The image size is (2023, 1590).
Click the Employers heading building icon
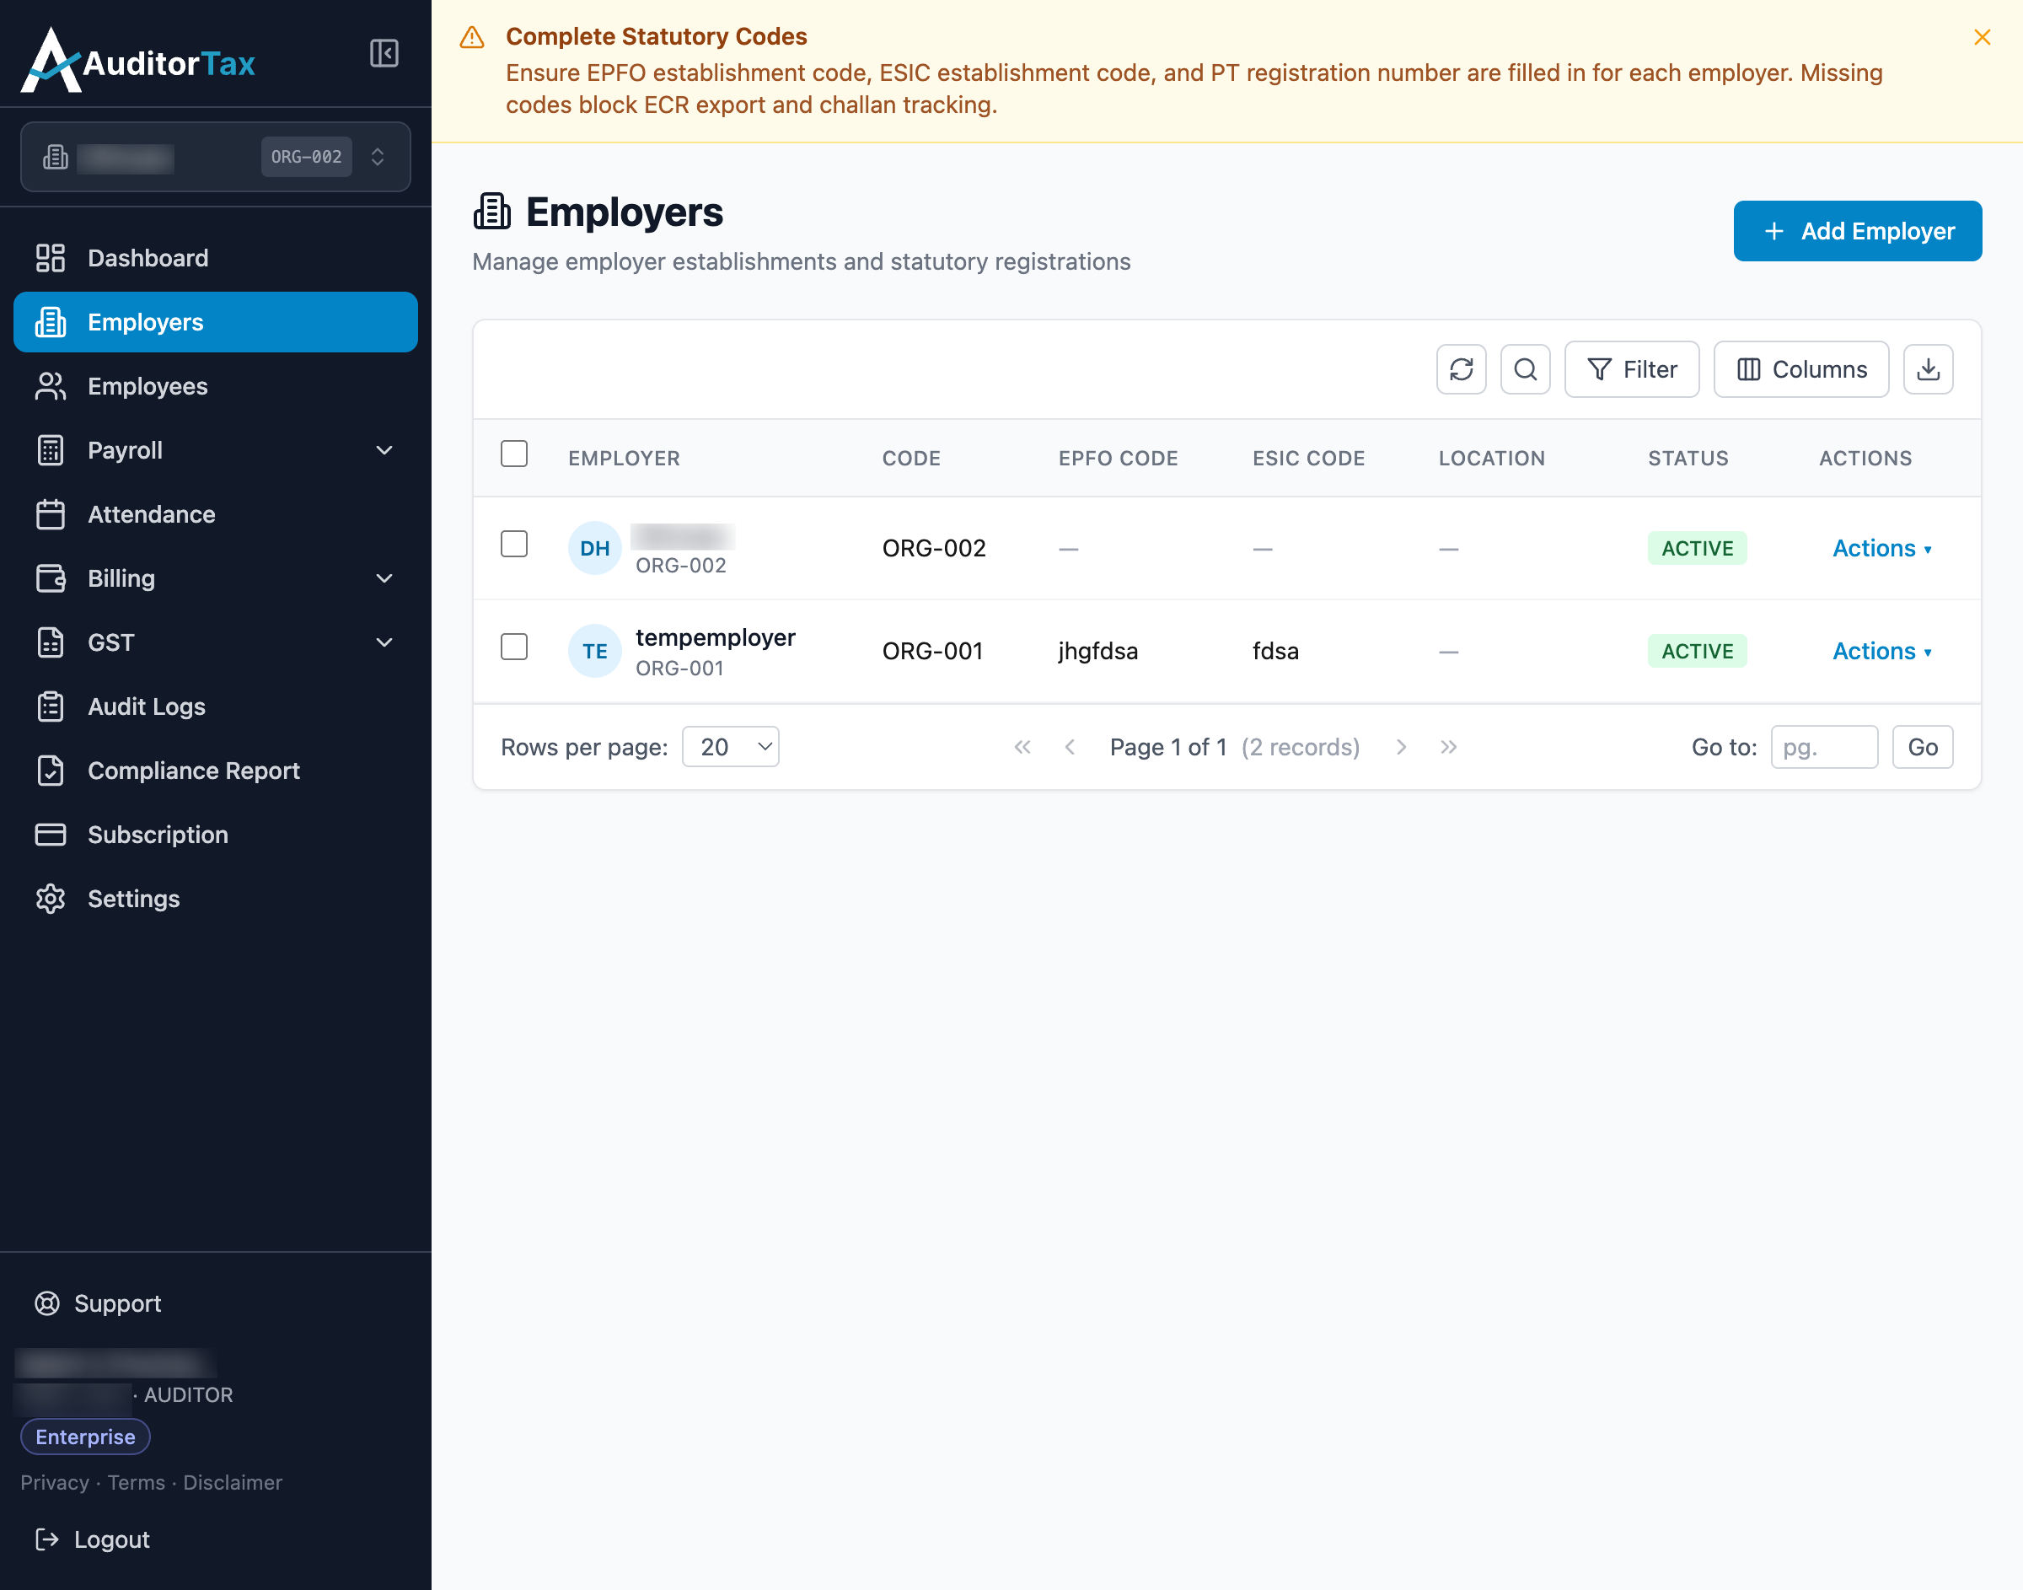[x=492, y=212]
